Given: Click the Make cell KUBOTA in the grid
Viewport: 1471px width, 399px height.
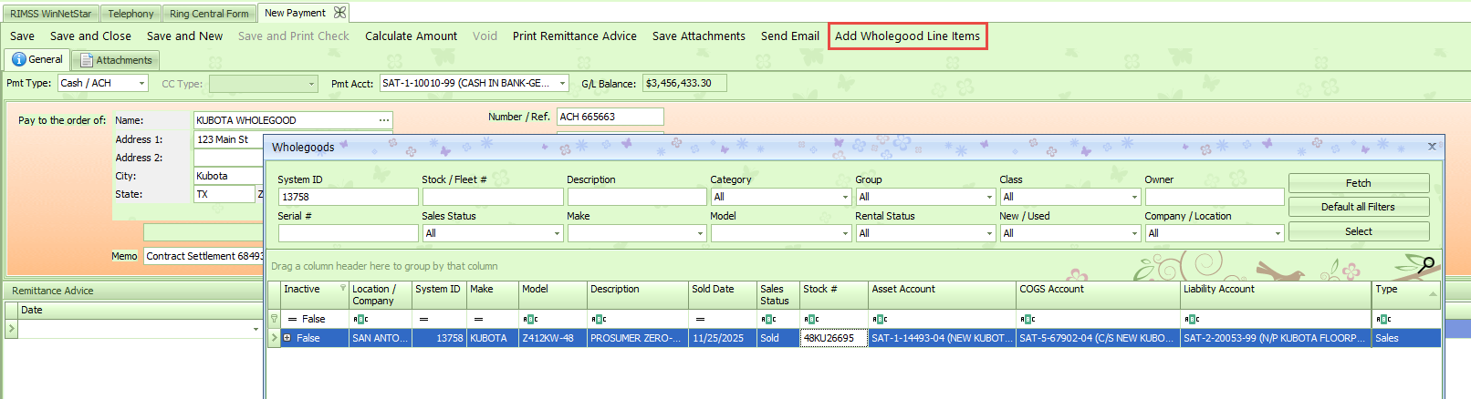Looking at the screenshot, I should 493,338.
